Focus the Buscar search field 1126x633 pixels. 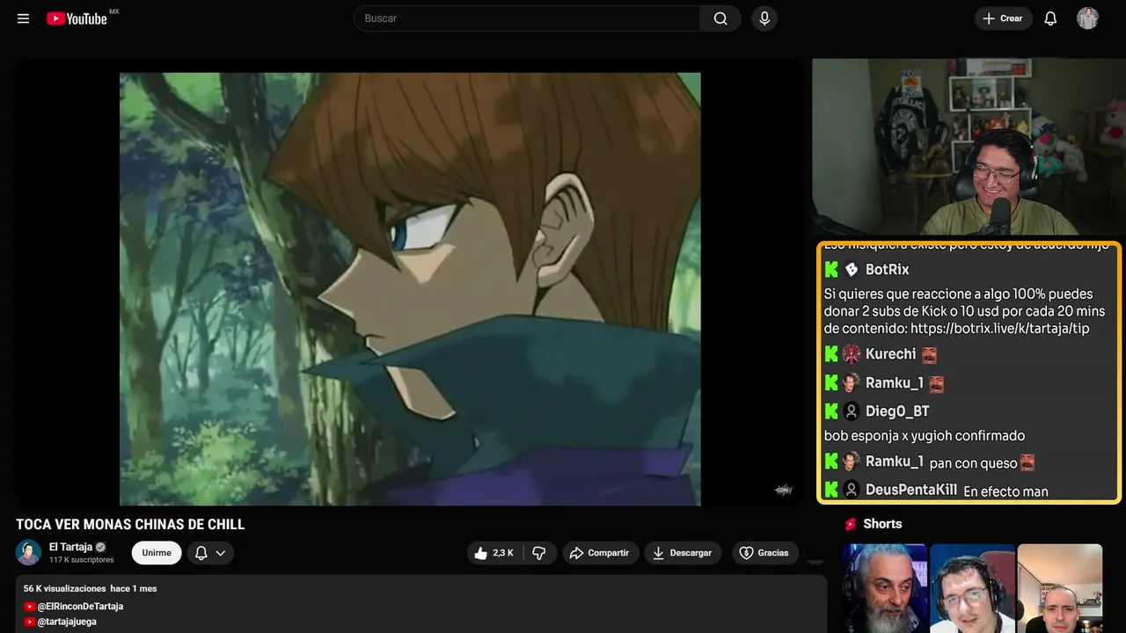[x=527, y=18]
